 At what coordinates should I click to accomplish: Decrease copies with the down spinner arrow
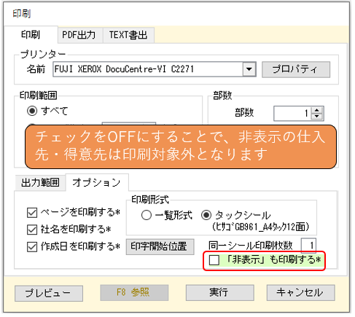coord(316,117)
